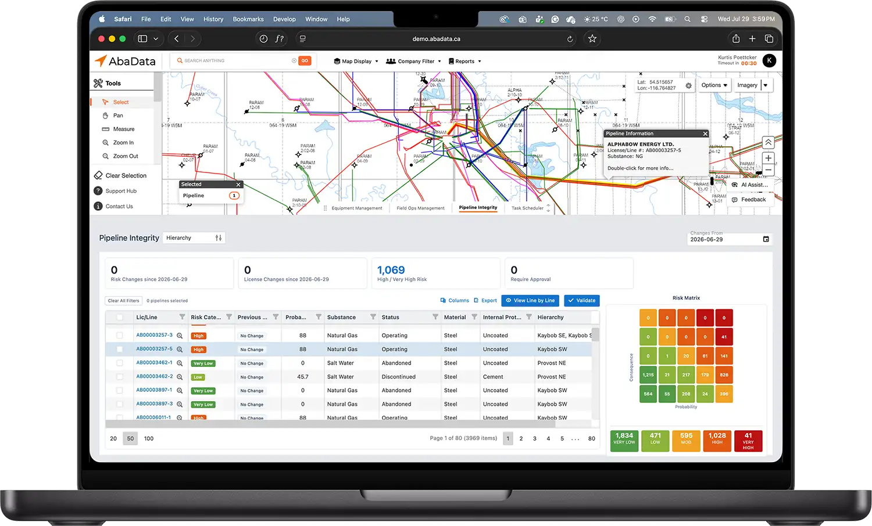The image size is (872, 526).
Task: Close the Pipeline Information popup
Action: (x=705, y=134)
